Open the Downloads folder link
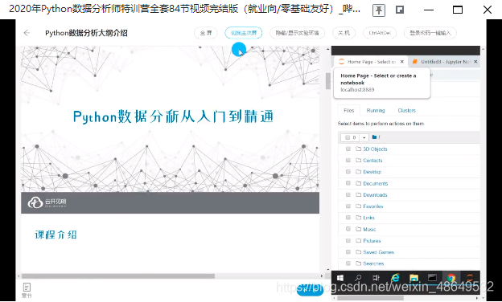 coord(375,195)
